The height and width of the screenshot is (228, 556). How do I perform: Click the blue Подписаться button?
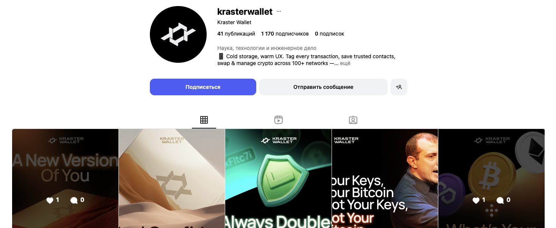point(203,87)
